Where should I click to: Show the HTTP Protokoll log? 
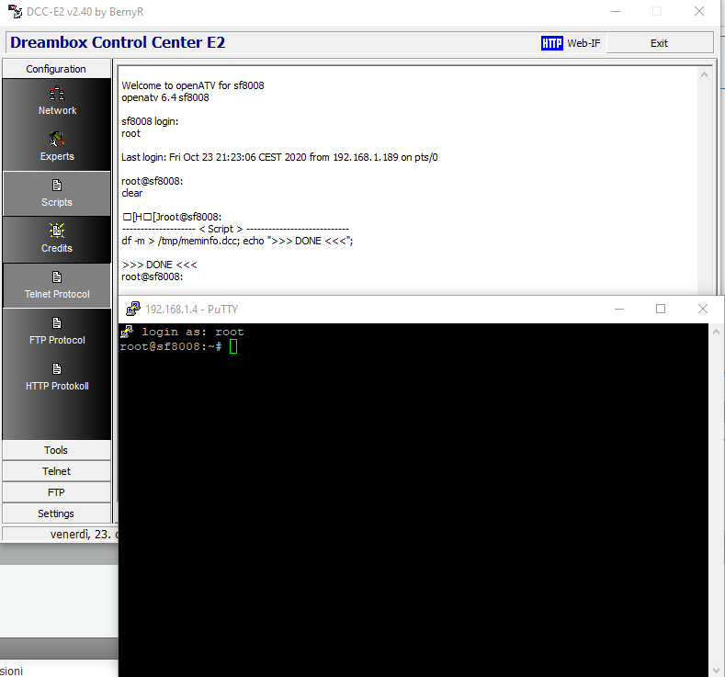point(57,378)
